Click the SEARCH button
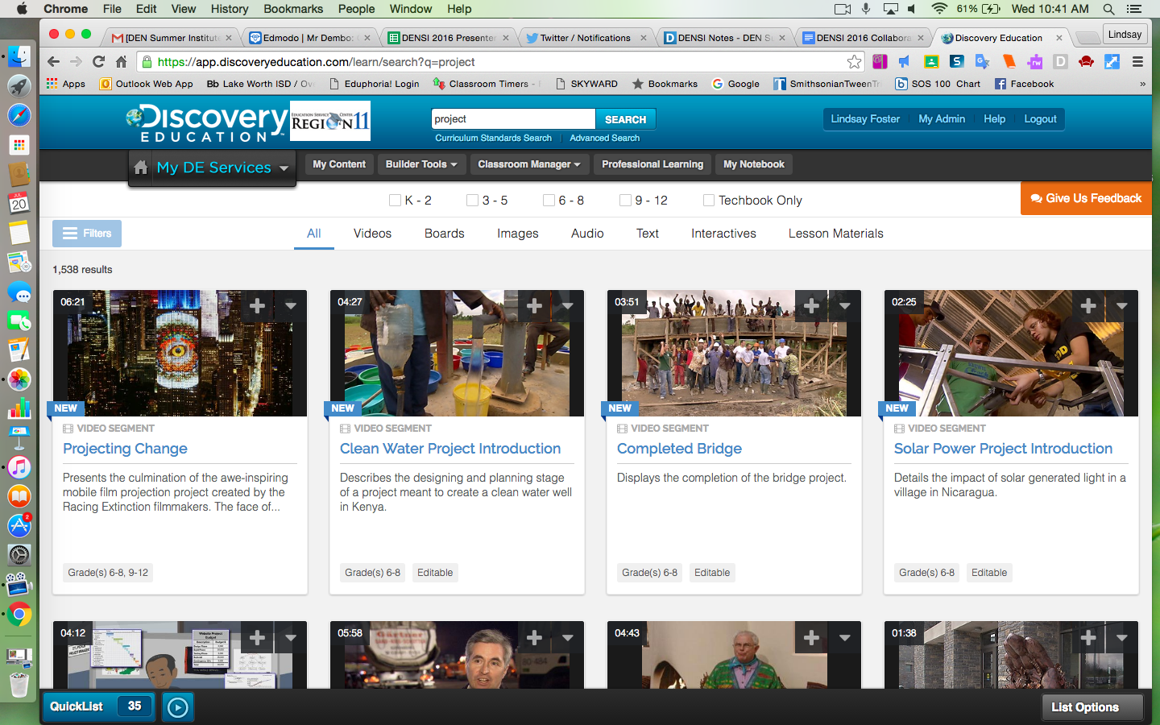 click(625, 119)
